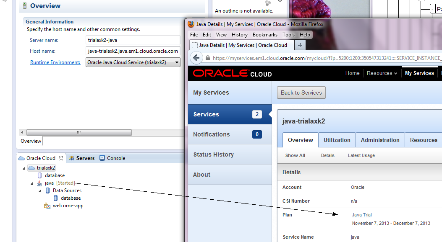The height and width of the screenshot is (242, 442).
Task: Click the Services count badge 2
Action: click(x=257, y=114)
